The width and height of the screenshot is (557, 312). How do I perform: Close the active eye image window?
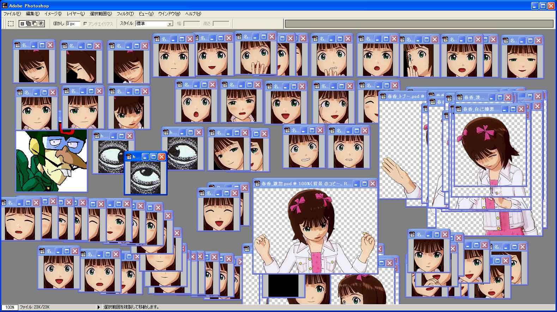[x=162, y=157]
